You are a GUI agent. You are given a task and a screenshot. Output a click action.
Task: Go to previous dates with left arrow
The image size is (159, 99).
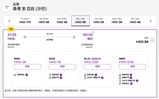(9, 21)
